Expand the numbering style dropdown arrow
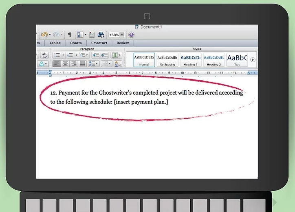Screen dimensions: 295x212 pyautogui.click(x=76, y=55)
